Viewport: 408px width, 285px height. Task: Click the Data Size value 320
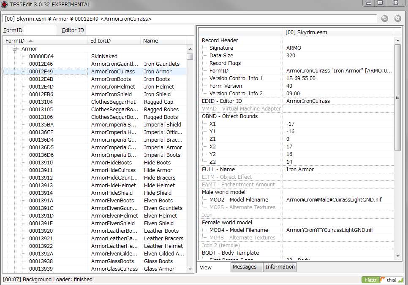(x=291, y=55)
